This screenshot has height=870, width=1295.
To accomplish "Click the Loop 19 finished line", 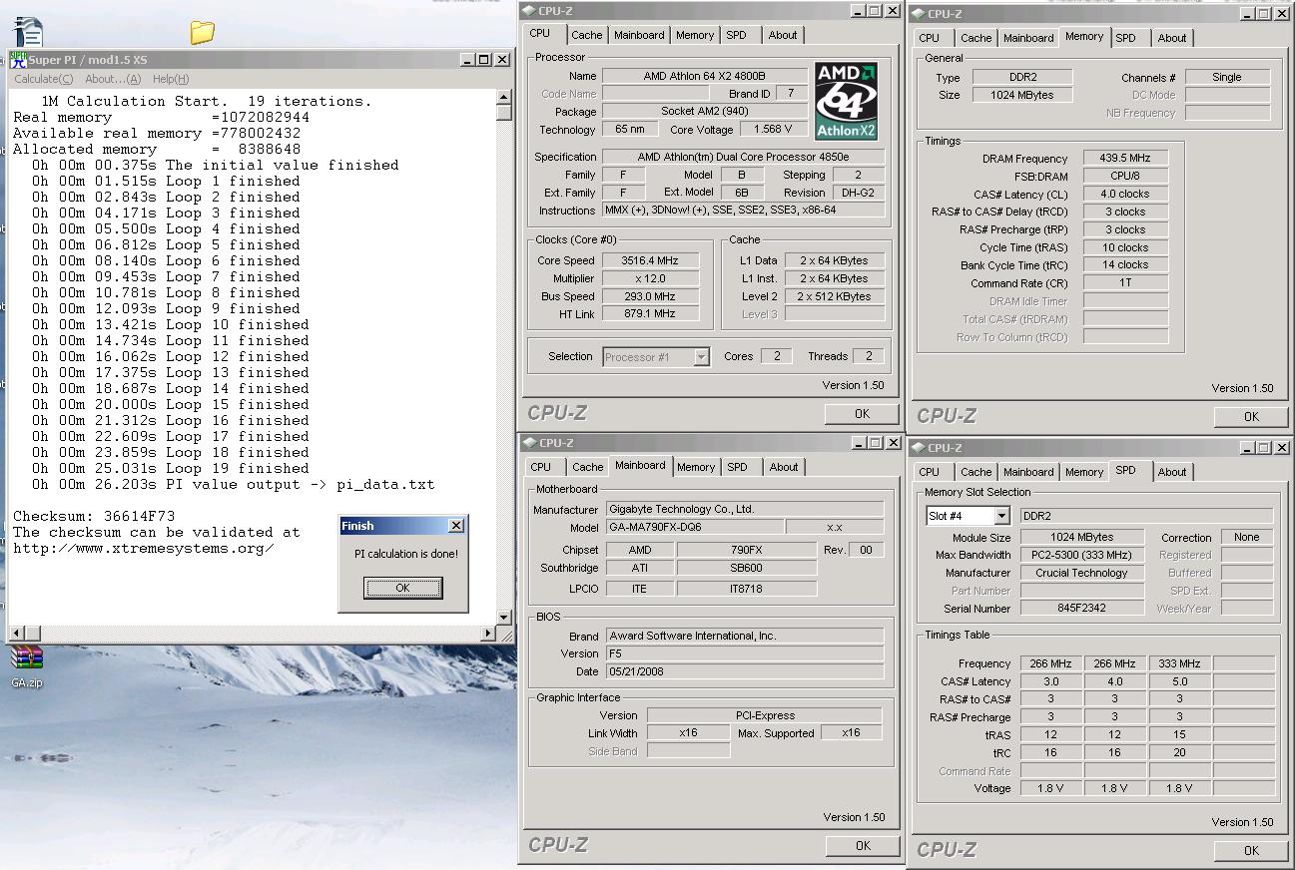I will tap(170, 468).
